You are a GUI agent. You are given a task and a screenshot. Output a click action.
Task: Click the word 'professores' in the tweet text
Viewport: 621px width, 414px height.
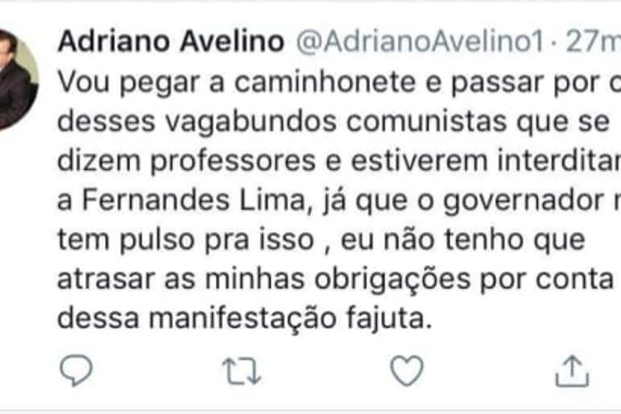(233, 161)
